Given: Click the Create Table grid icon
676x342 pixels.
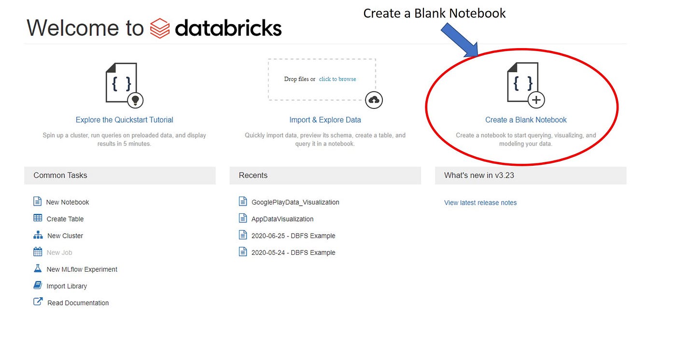Looking at the screenshot, I should (x=38, y=218).
